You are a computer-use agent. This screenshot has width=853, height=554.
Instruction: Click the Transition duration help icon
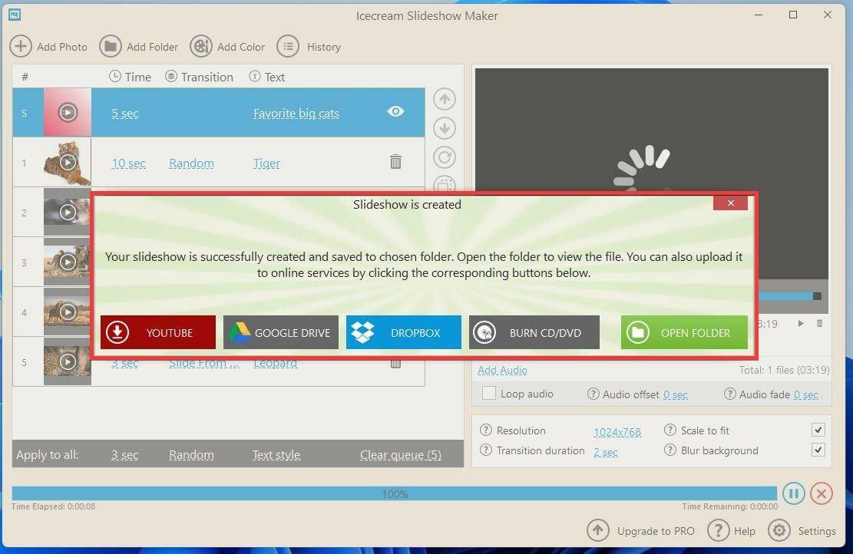(486, 450)
